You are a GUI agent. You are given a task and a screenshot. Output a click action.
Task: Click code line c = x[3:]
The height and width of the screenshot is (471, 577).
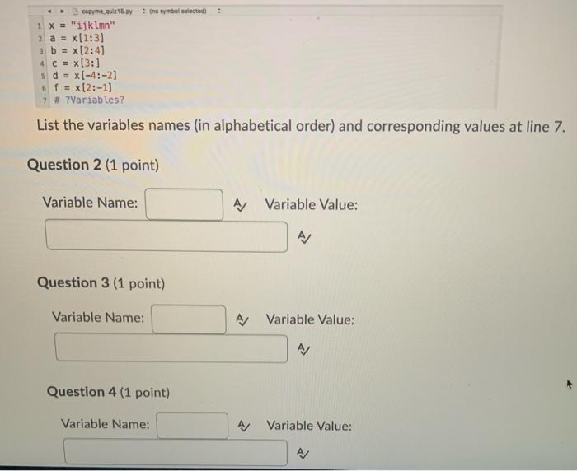(76, 63)
